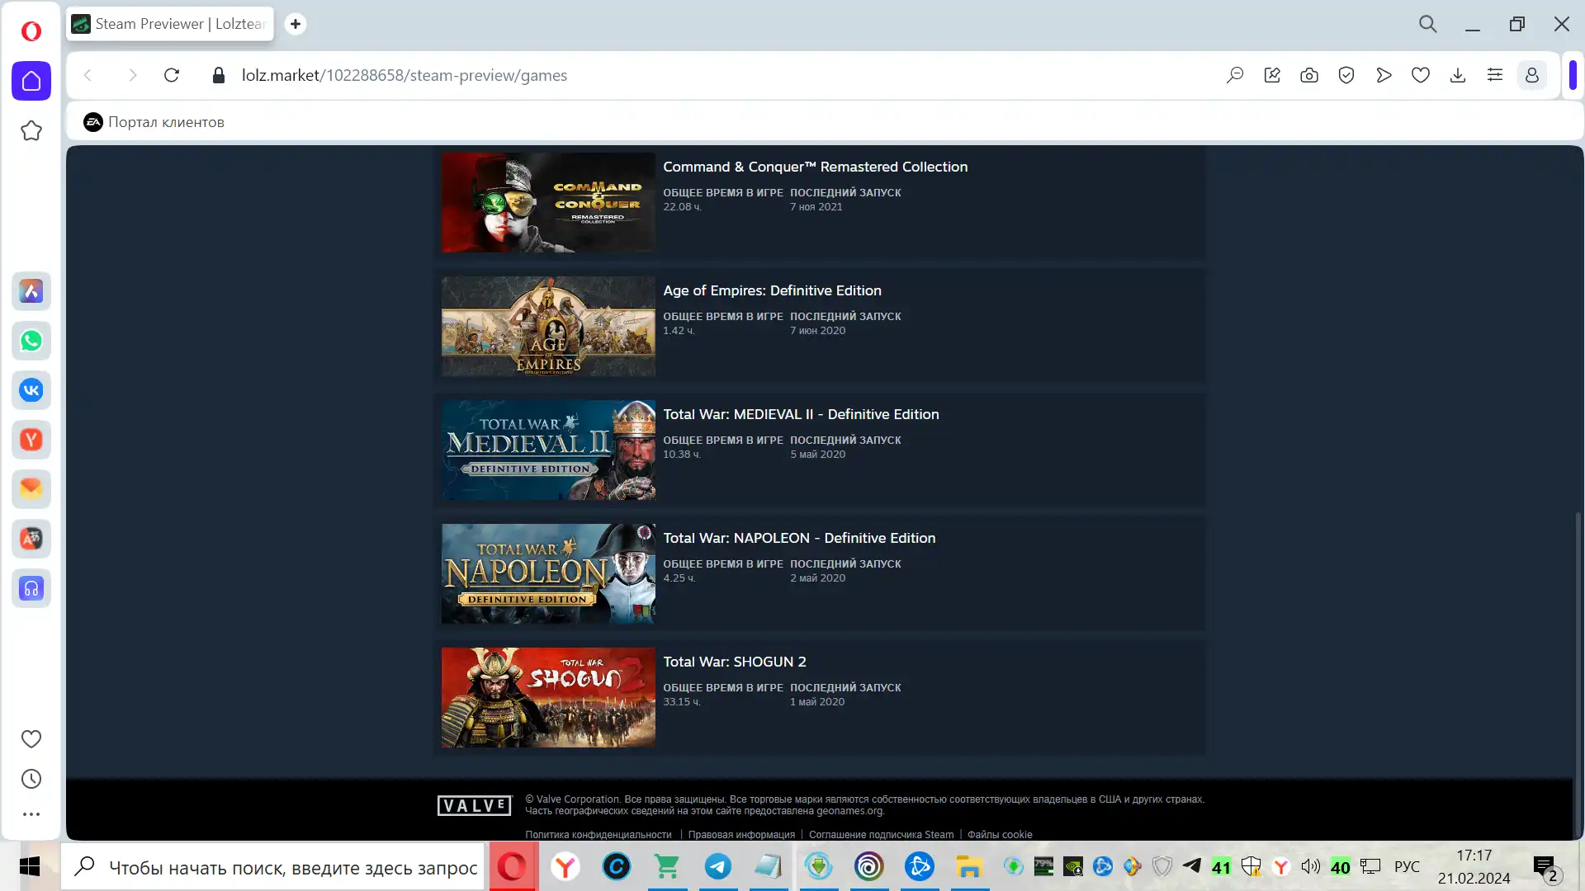Click Age of Empires game thumbnail
This screenshot has height=891, width=1585.
coord(548,327)
